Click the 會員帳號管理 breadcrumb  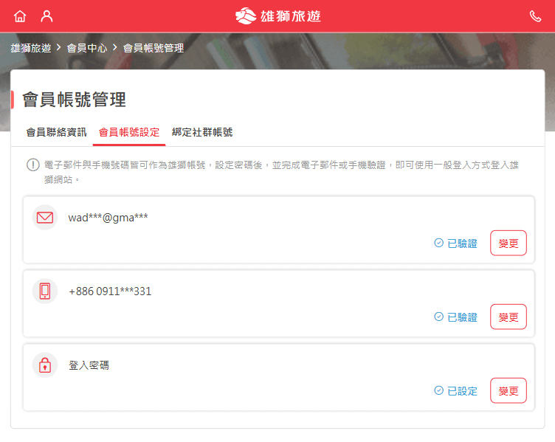154,48
